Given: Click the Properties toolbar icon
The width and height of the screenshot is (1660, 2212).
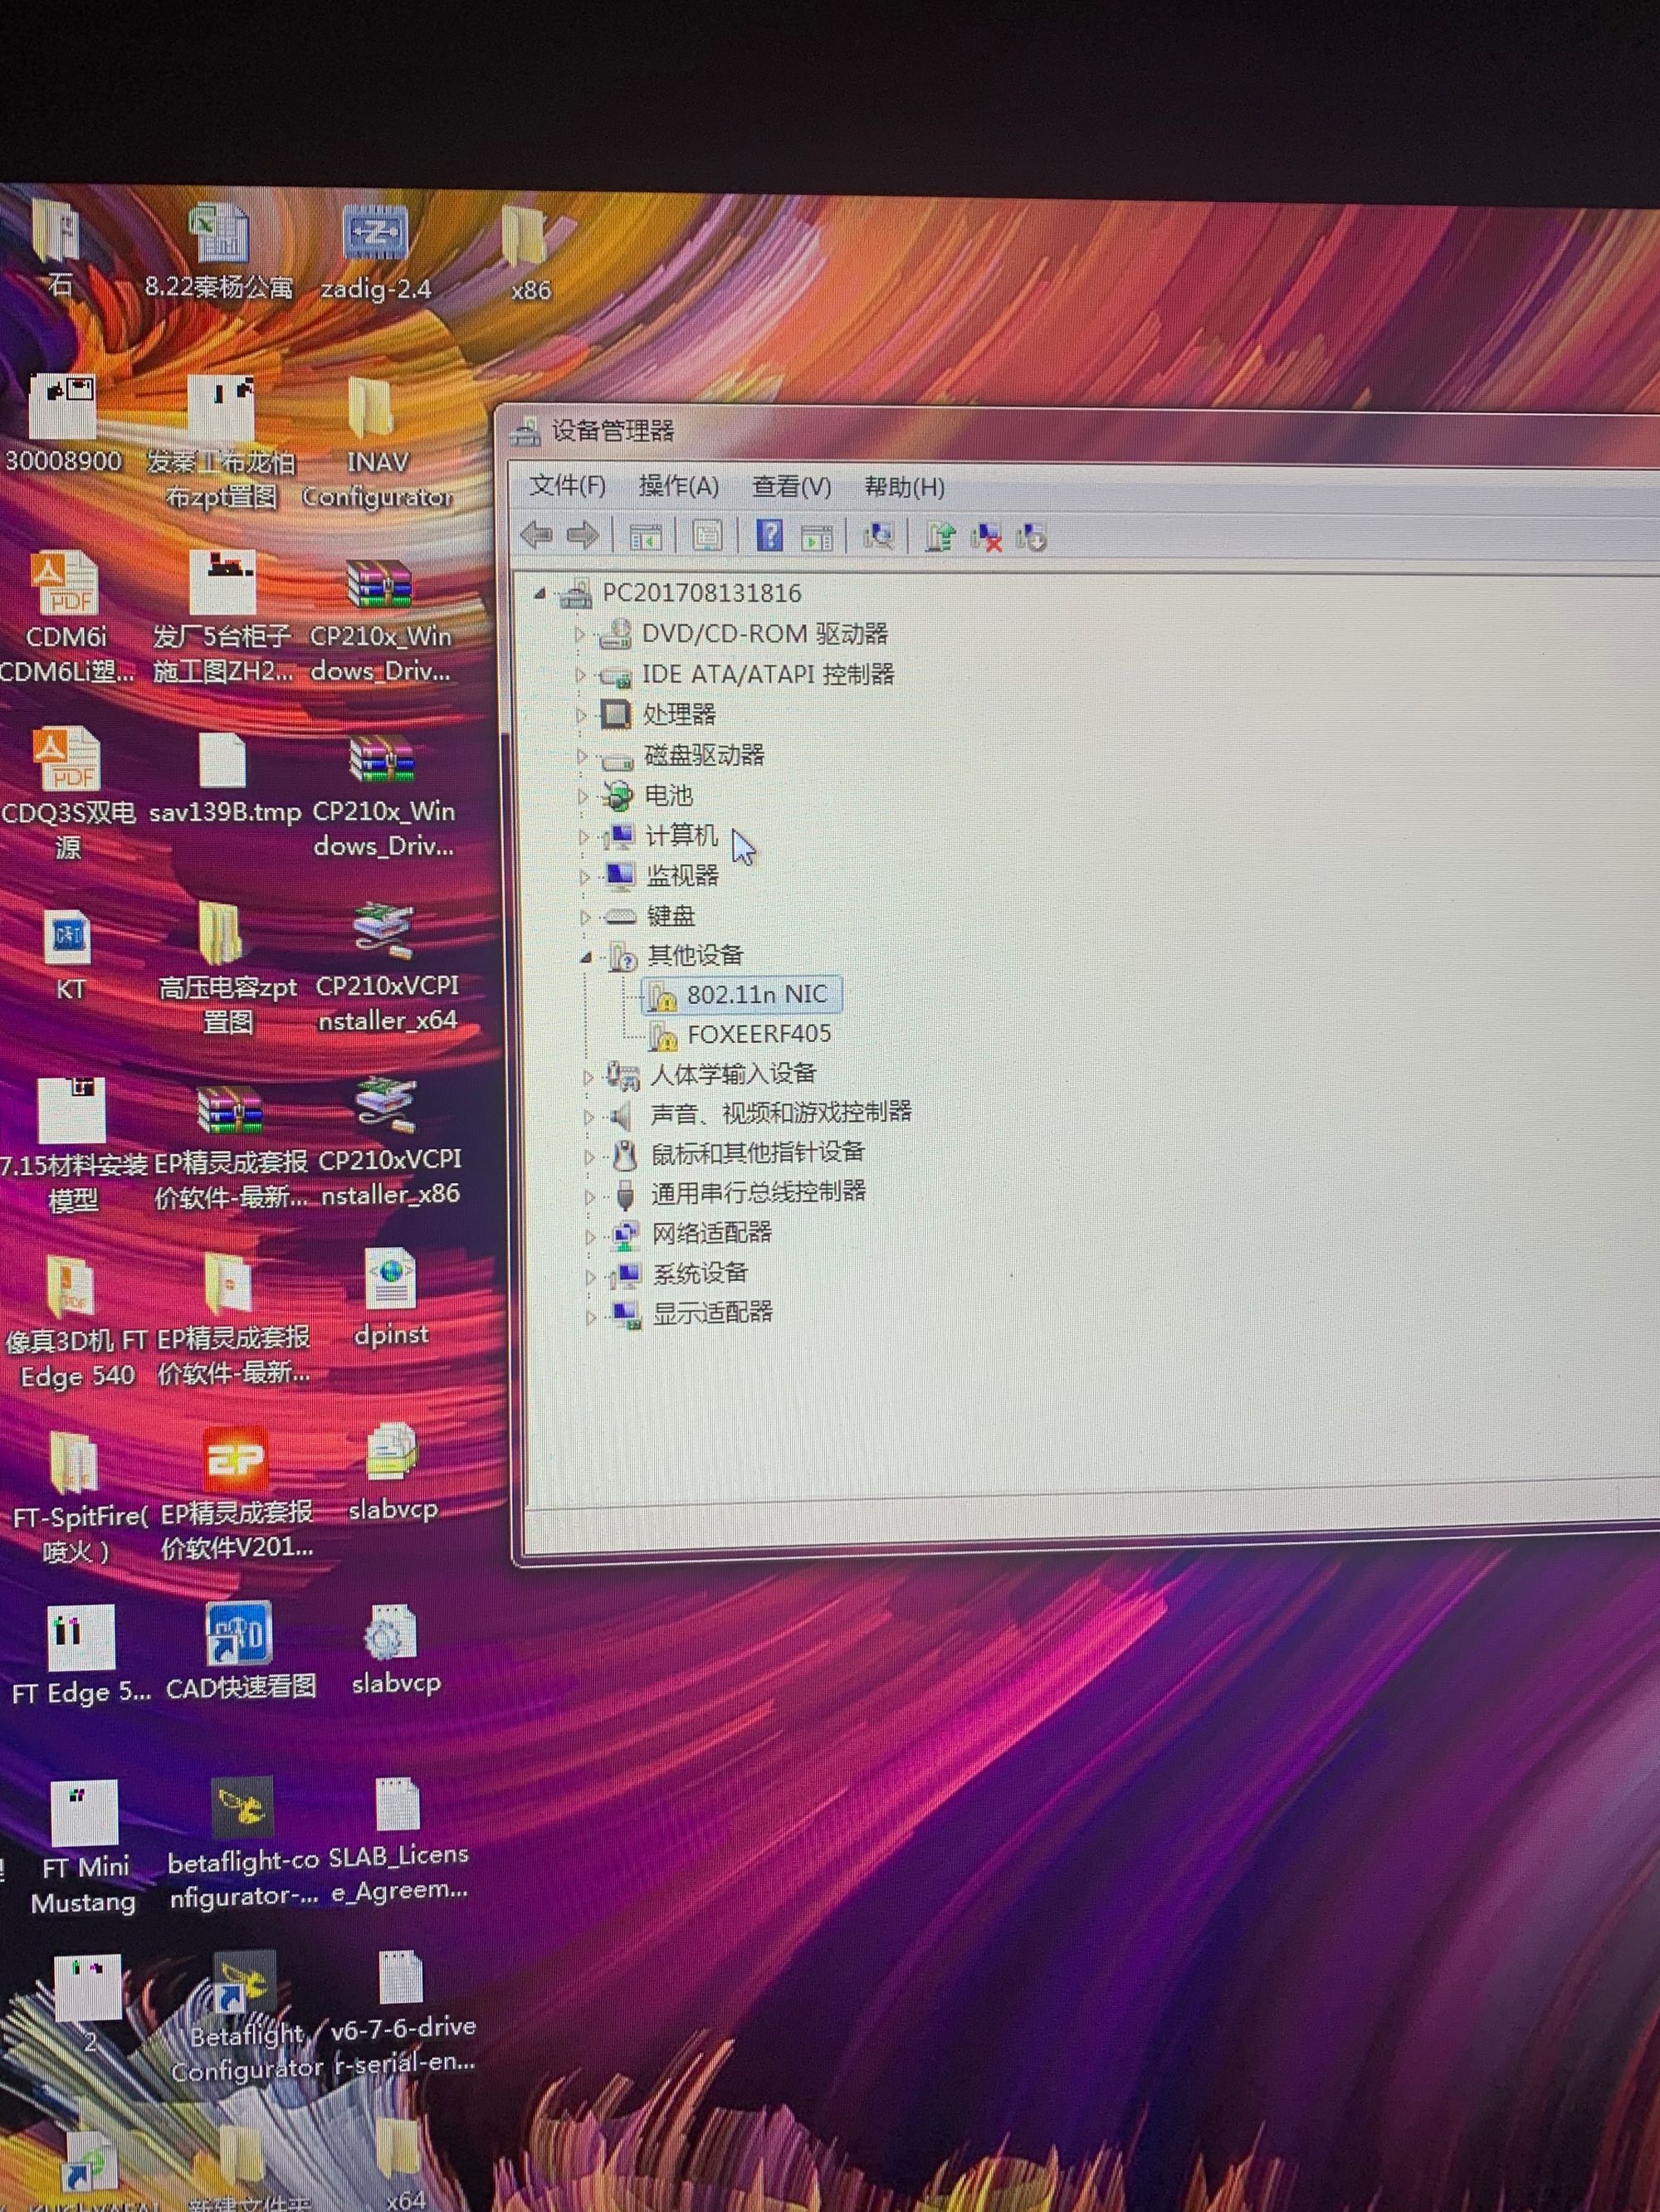Looking at the screenshot, I should [707, 536].
